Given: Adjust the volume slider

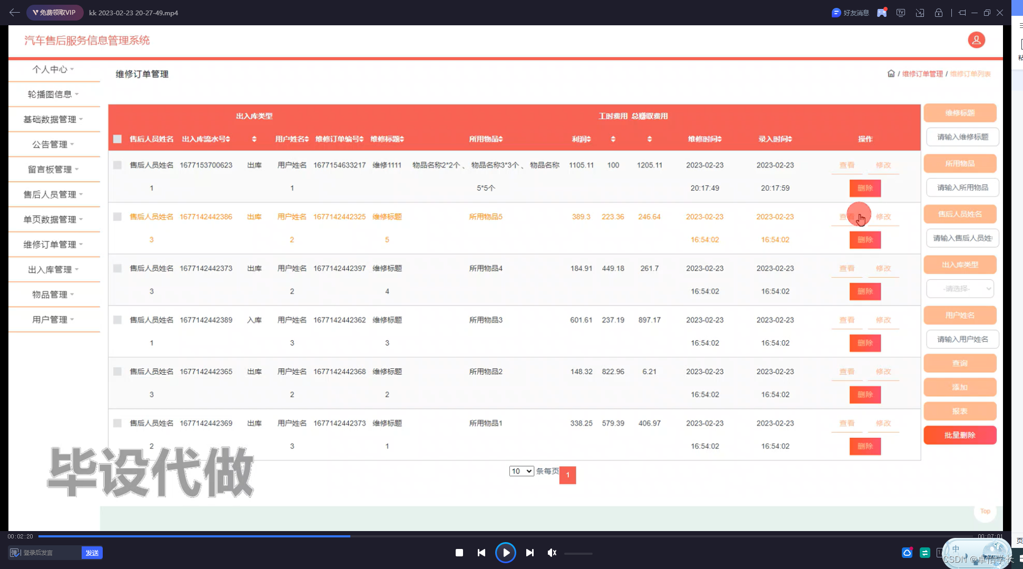Looking at the screenshot, I should 578,553.
